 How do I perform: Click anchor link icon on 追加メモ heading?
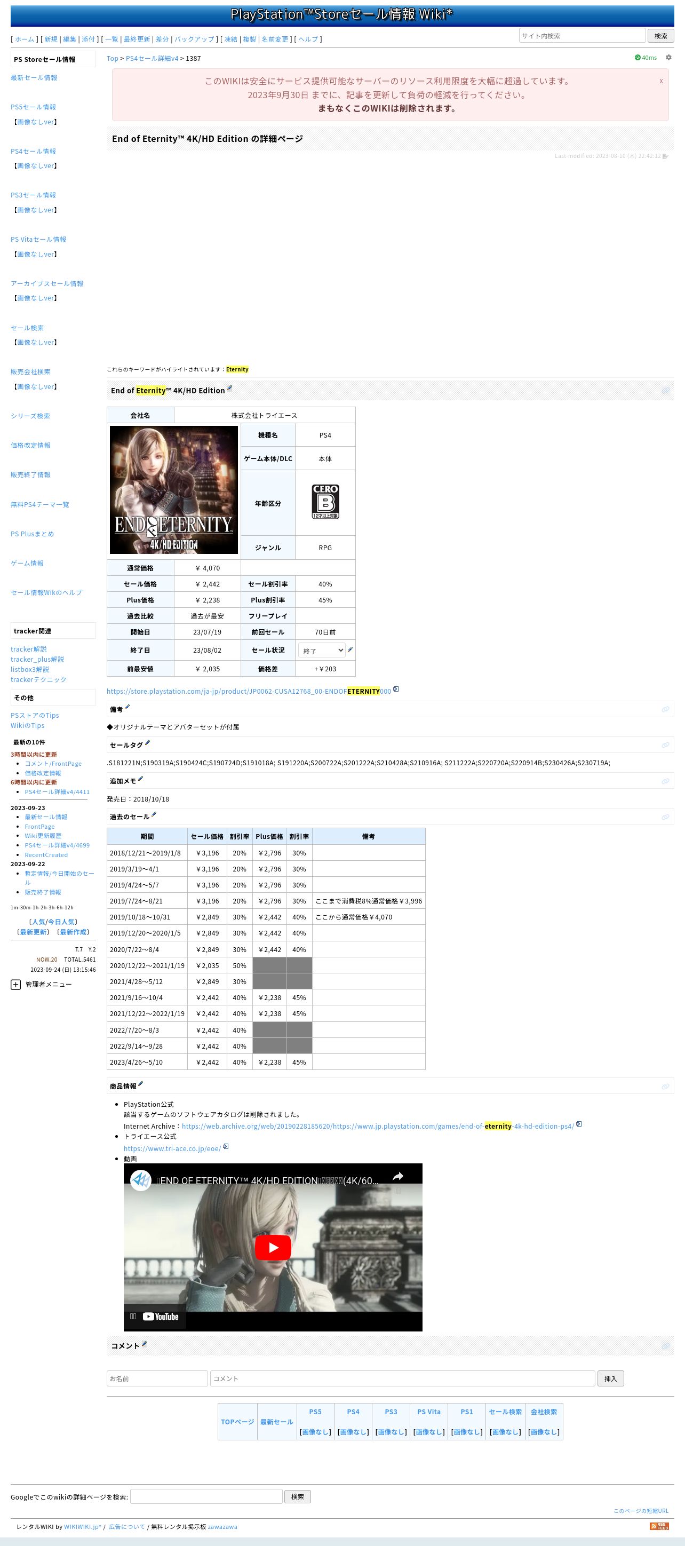665,781
